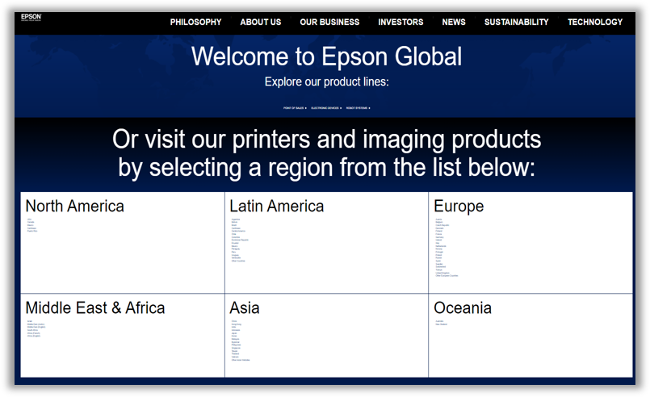Open the Sustainability menu item
Screen dimensions: 650x397
pos(516,22)
